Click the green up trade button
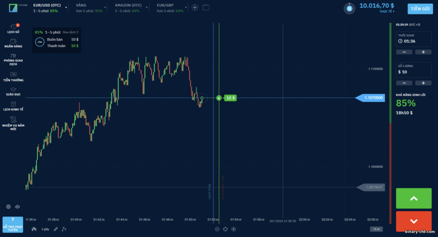The height and width of the screenshot is (237, 438). [x=414, y=198]
